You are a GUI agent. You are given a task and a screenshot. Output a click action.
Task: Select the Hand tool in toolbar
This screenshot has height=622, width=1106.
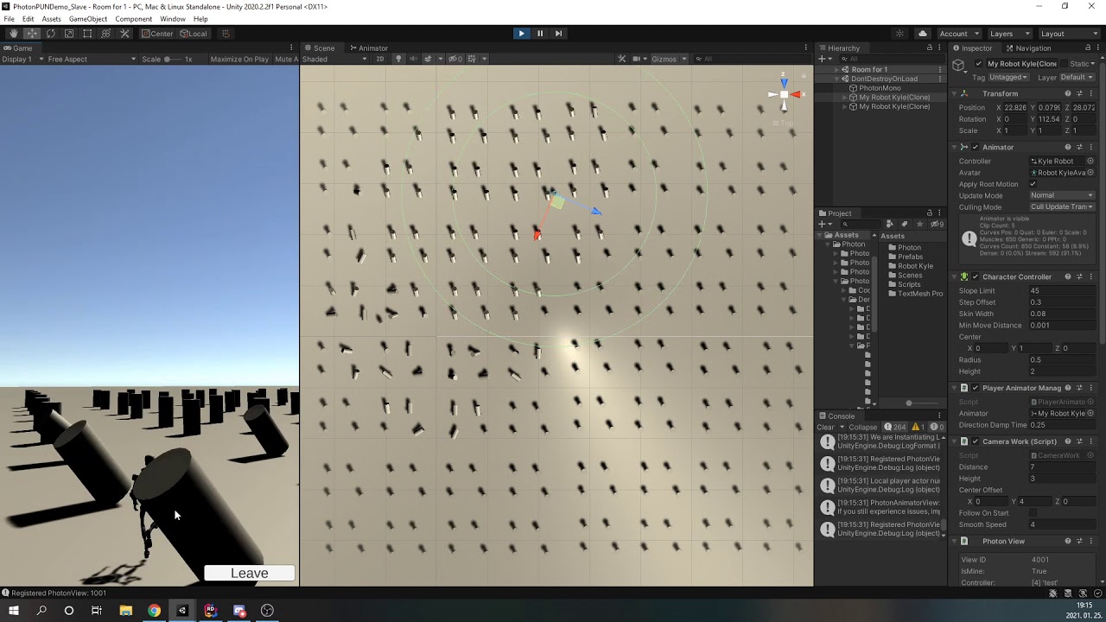click(x=13, y=34)
